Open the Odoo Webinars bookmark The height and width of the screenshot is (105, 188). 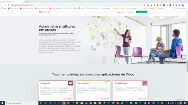tap(13, 8)
